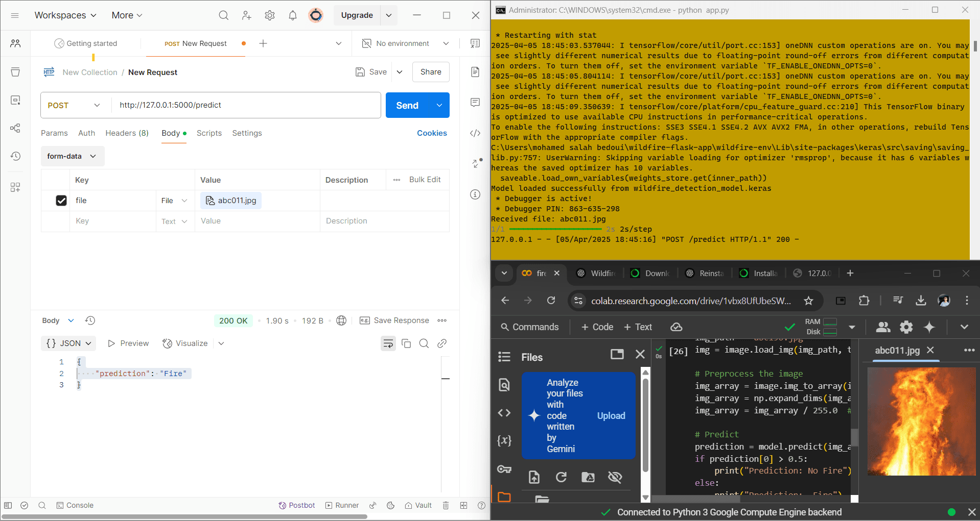Click the request URL input field
This screenshot has width=980, height=521.
click(246, 105)
